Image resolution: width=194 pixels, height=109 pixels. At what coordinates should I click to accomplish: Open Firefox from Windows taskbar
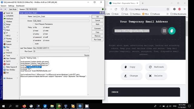pyautogui.click(x=24, y=106)
